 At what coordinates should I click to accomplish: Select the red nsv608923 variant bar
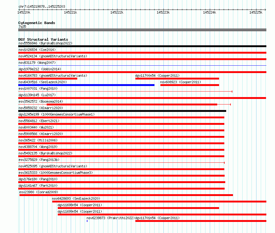click(190, 85)
